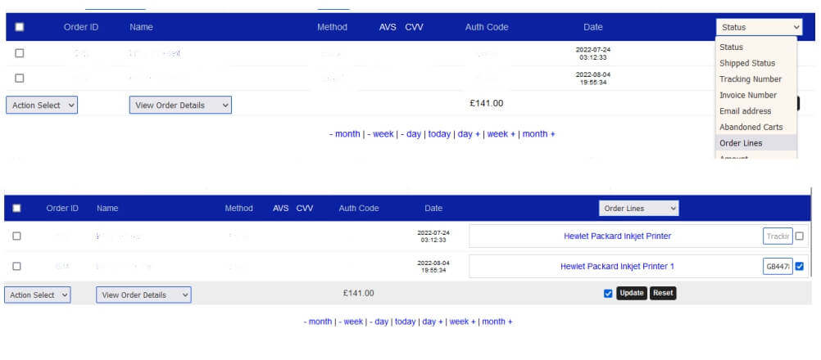
Task: Check the box next to empty Tracking field
Action: (x=800, y=236)
